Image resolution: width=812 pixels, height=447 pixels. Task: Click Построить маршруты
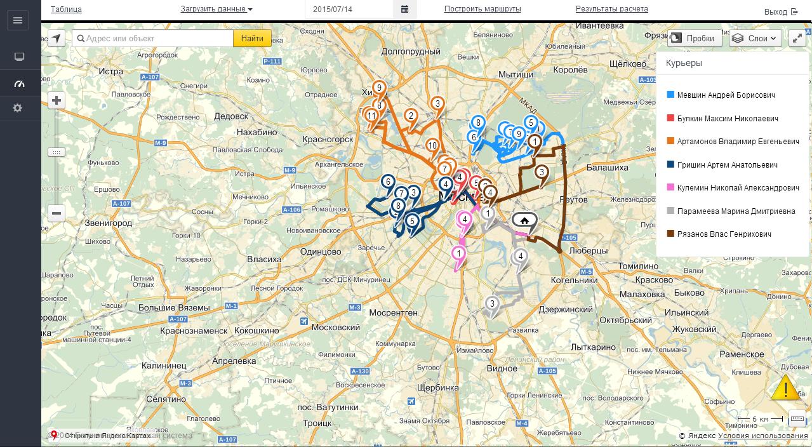click(483, 9)
